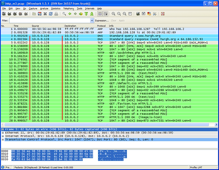Image resolution: width=219 pixels, height=170 pixels.
Task: Select packet 8 GET /ascbinhex.php
Action: click(x=109, y=53)
